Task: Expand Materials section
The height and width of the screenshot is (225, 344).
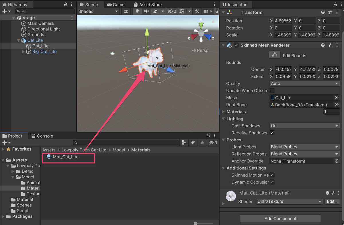Action: point(223,112)
